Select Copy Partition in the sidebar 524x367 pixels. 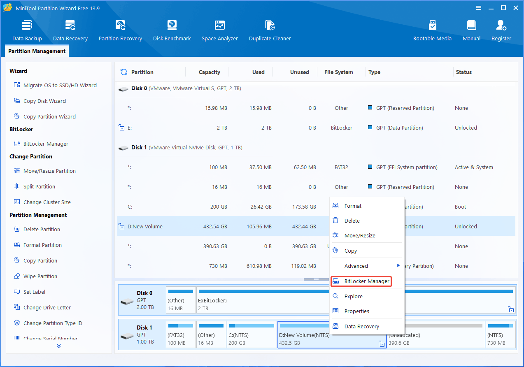35,260
